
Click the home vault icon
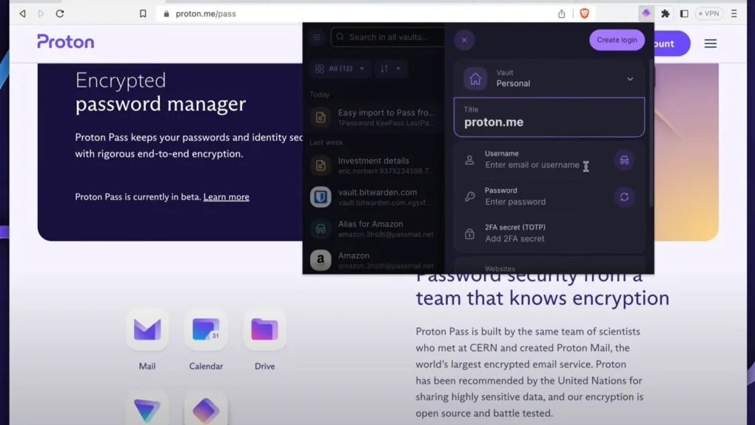tap(475, 78)
